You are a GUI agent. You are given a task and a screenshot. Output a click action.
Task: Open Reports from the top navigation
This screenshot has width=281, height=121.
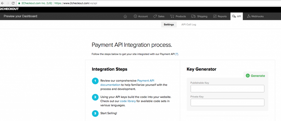(220, 16)
